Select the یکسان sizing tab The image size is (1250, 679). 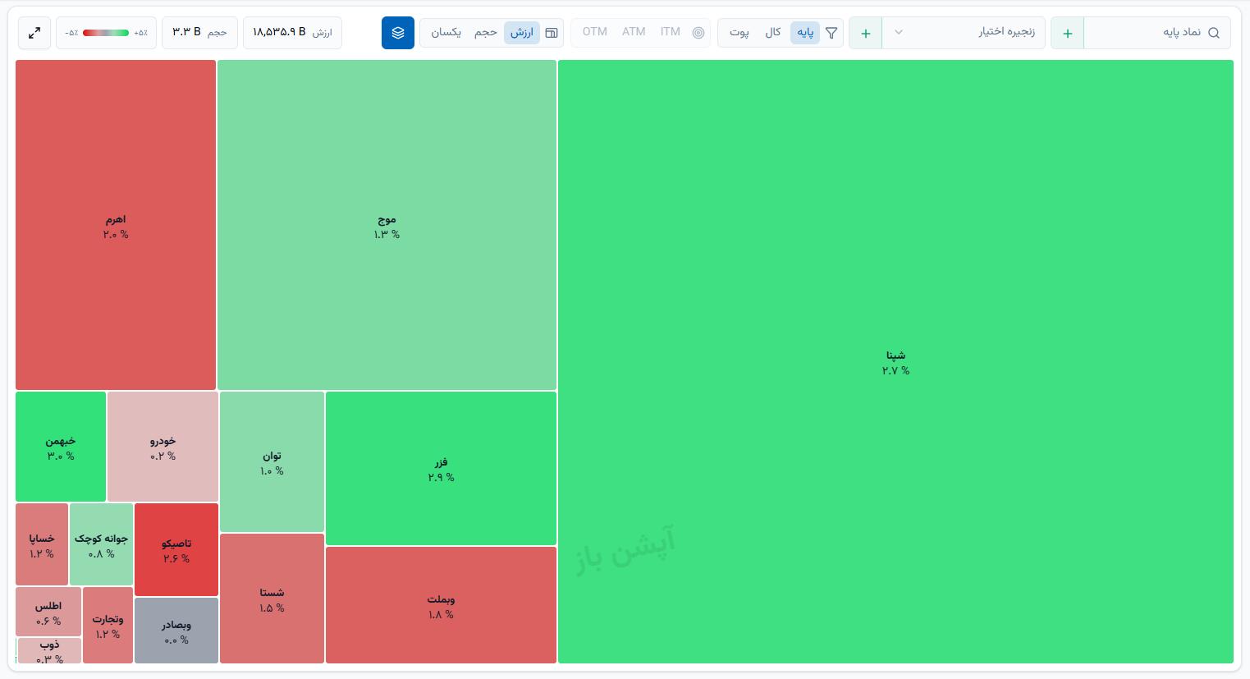coord(446,32)
